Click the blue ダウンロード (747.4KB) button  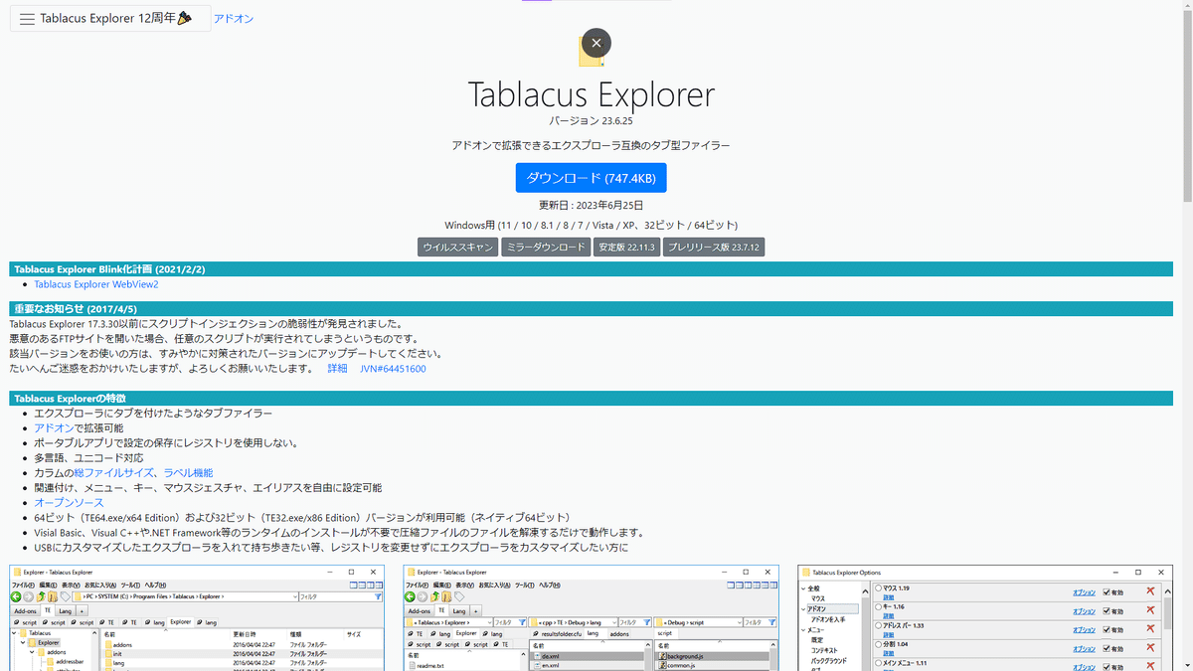591,178
